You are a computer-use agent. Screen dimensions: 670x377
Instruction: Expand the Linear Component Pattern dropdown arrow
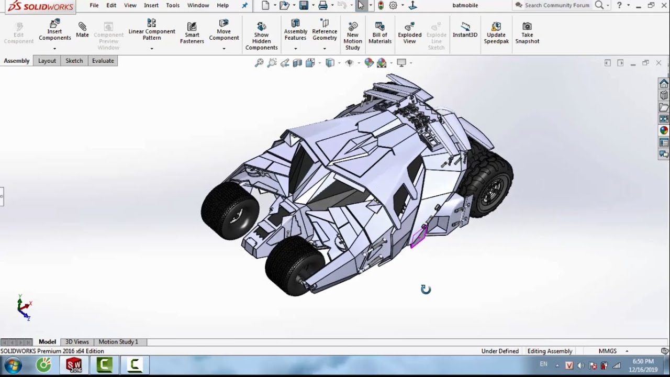point(152,49)
